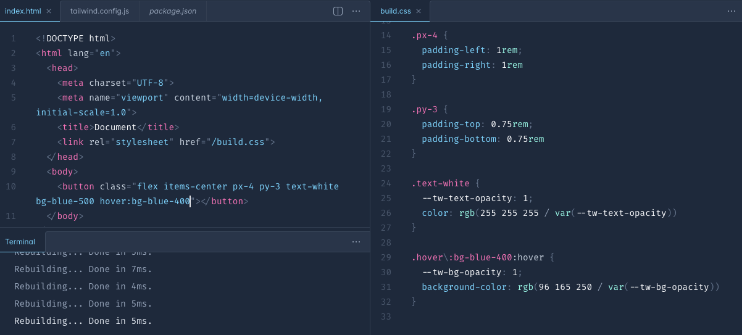
Task: Click line number 10 in index.html
Action: (x=11, y=186)
